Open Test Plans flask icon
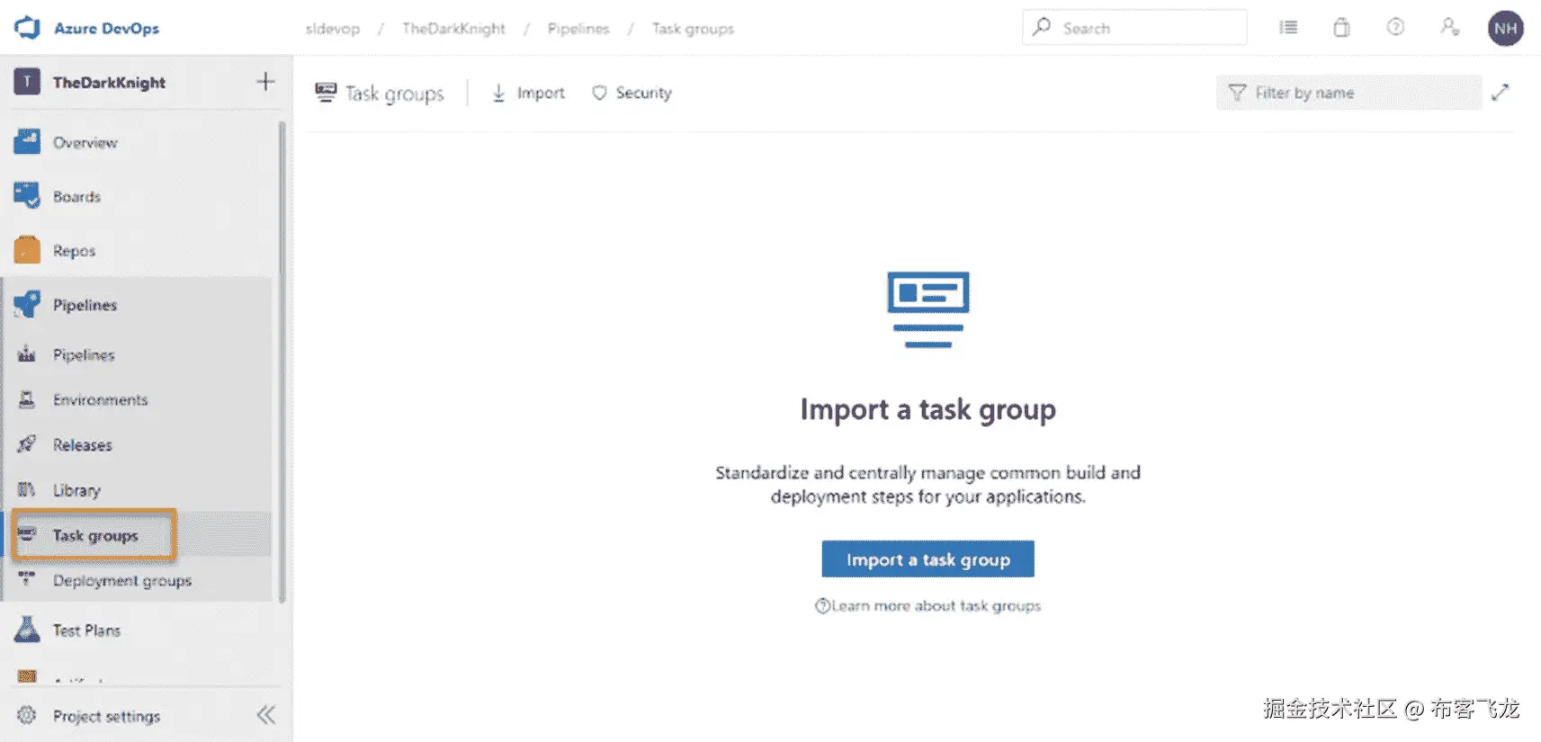Screen dimensions: 1541x742 click(x=27, y=630)
